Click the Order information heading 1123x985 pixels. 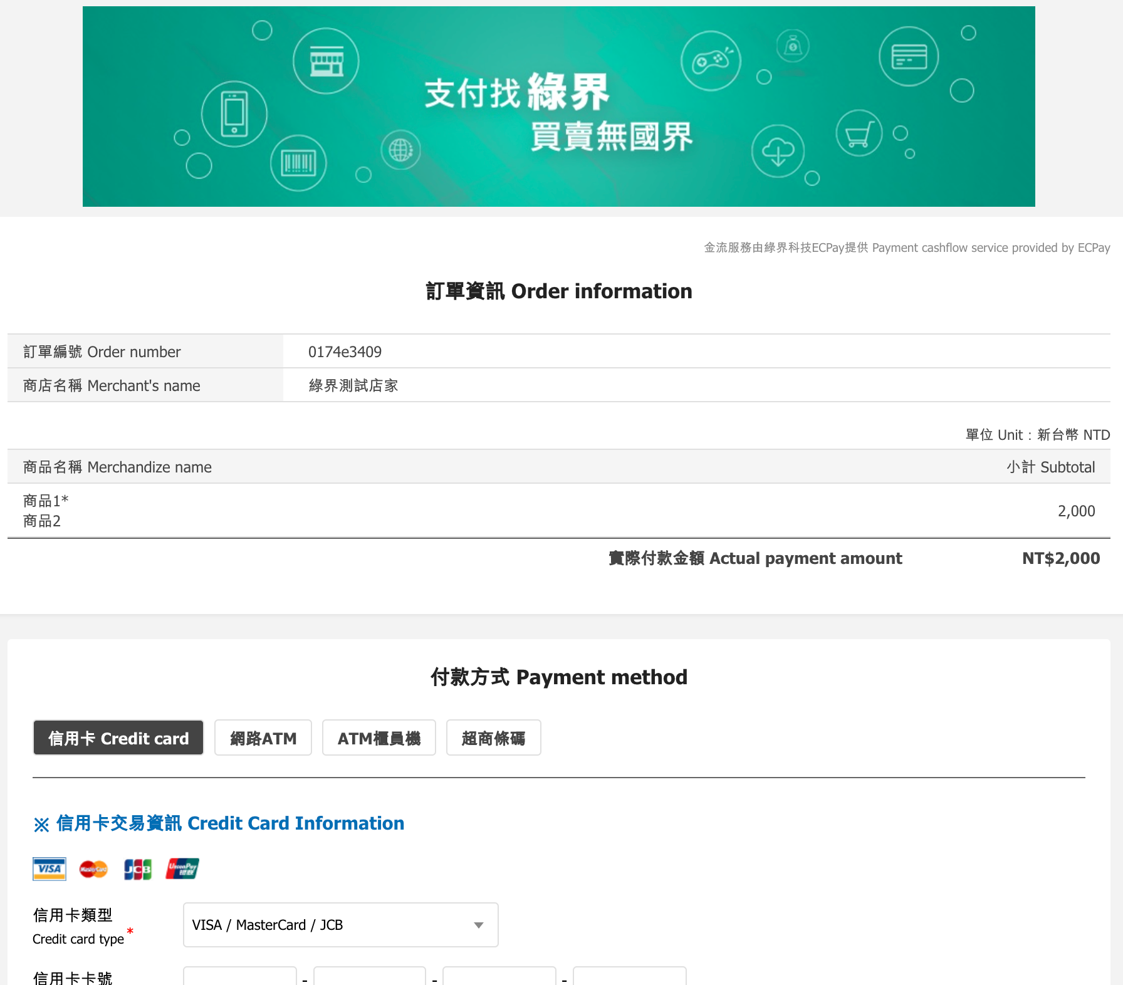click(559, 291)
